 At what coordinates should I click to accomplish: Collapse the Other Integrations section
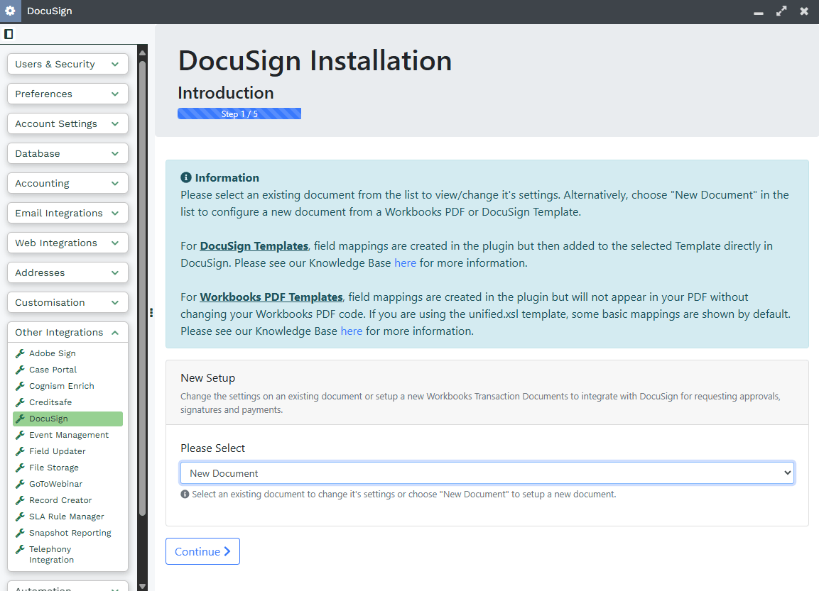click(68, 332)
